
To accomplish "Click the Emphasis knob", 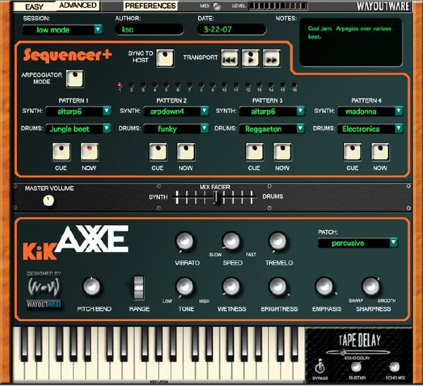I will [x=324, y=287].
